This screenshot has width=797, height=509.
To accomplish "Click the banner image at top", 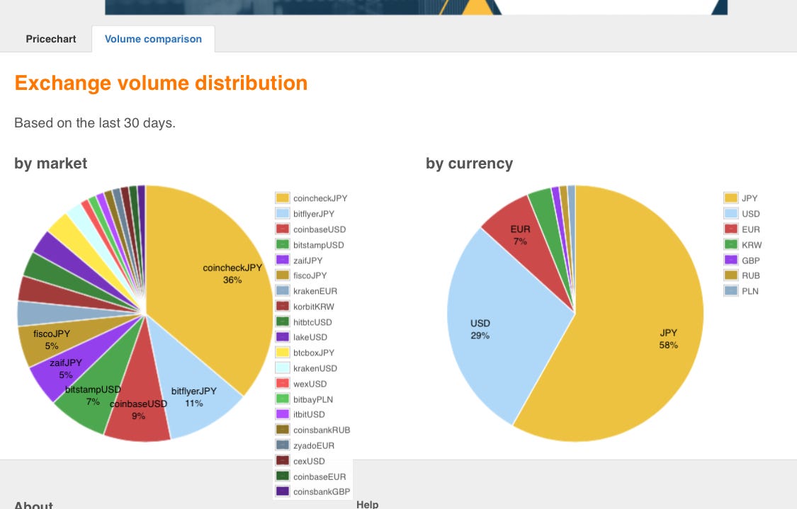I will click(x=417, y=7).
